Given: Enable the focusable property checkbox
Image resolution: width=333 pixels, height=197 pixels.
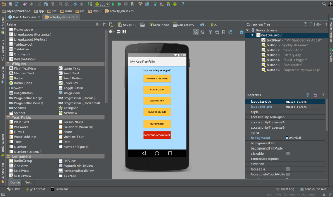Looking at the screenshot, I should (288, 169).
